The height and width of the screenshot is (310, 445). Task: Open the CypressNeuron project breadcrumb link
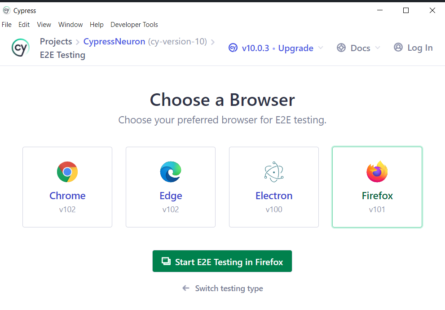point(114,41)
